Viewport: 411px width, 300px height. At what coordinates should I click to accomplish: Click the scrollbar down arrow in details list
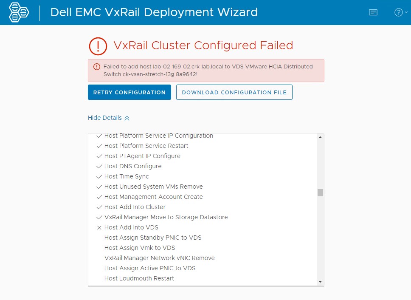tap(320, 280)
